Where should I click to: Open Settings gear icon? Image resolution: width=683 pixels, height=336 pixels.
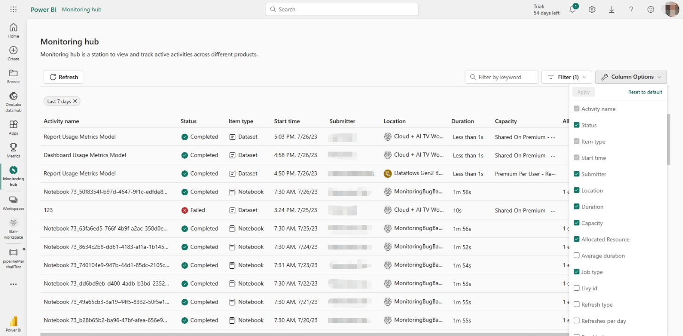592,9
